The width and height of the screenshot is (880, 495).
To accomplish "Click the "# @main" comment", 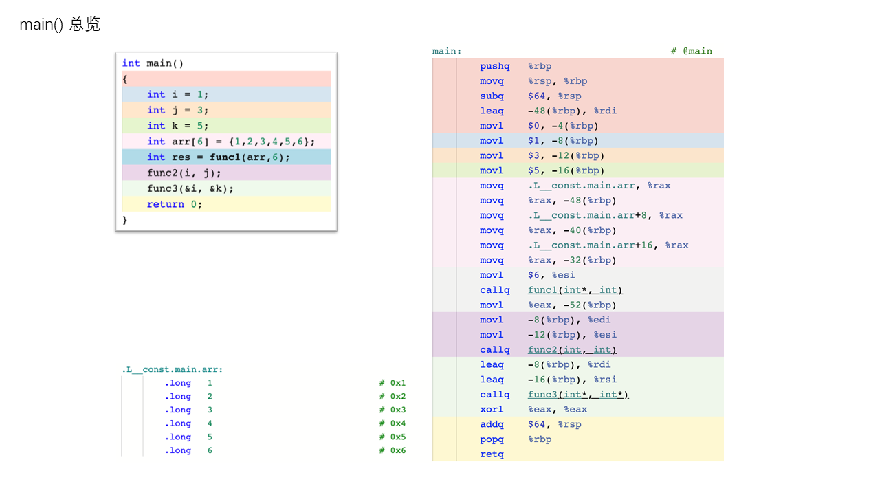I will pos(691,51).
